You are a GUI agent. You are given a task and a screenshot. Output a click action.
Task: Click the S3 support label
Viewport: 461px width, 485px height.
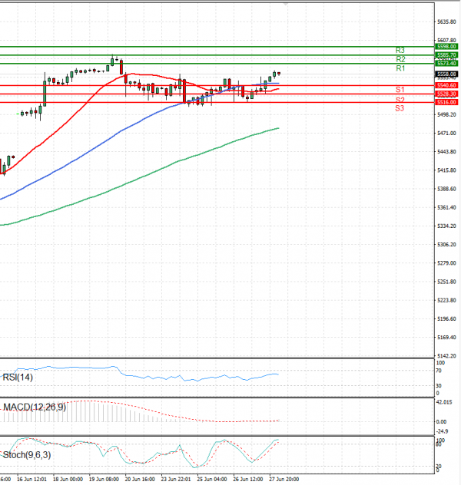point(400,108)
